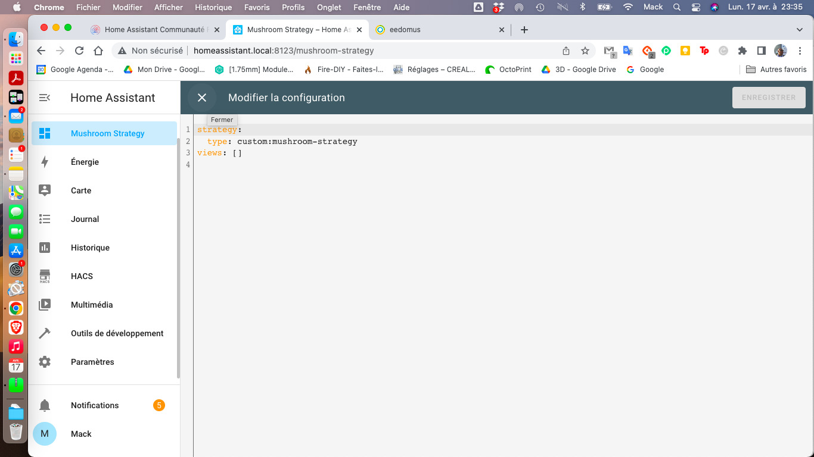Open the Fire-DIY bookmark
The width and height of the screenshot is (814, 457).
(343, 70)
